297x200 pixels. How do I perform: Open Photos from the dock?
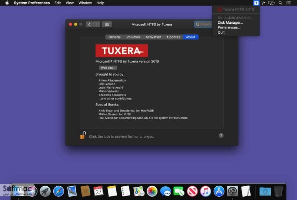pyautogui.click(x=152, y=191)
